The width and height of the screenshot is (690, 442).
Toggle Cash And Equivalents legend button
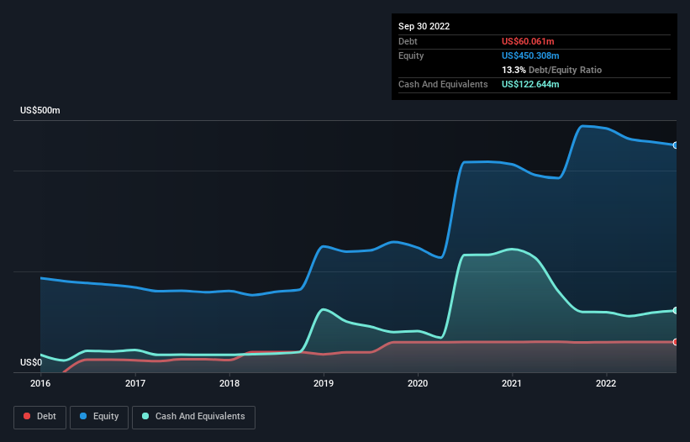(x=193, y=417)
